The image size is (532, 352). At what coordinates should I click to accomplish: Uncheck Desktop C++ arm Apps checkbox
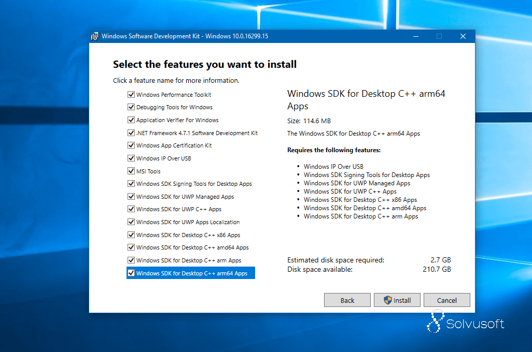click(131, 260)
